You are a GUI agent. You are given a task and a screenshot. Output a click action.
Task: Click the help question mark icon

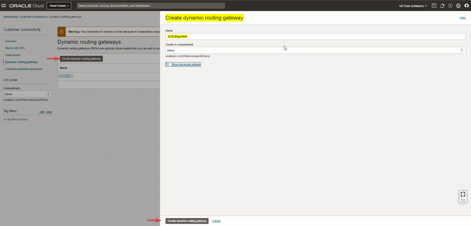point(450,6)
